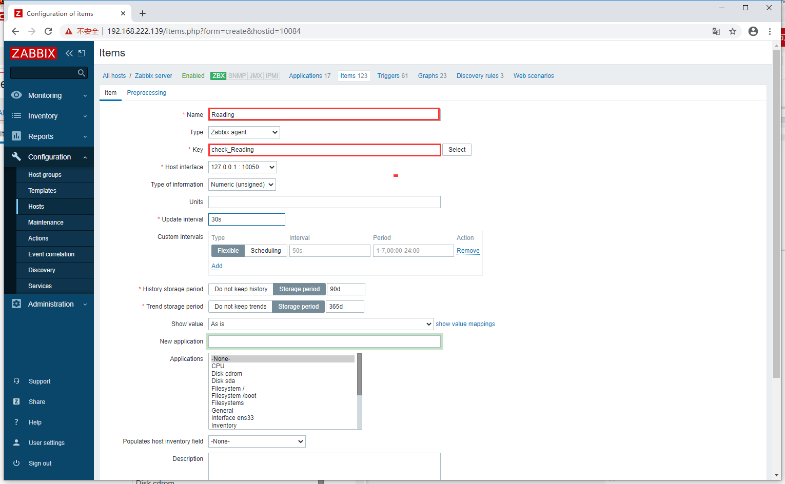Open the Type dropdown showing Zabbix agent

point(244,132)
